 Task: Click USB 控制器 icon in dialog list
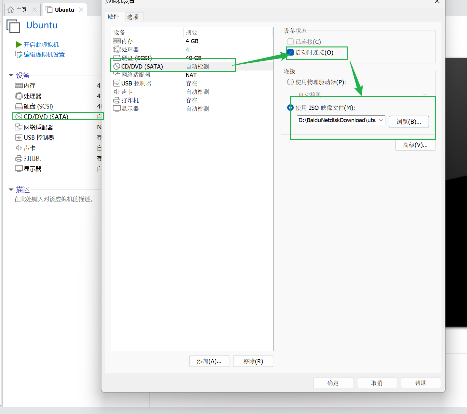pos(117,83)
